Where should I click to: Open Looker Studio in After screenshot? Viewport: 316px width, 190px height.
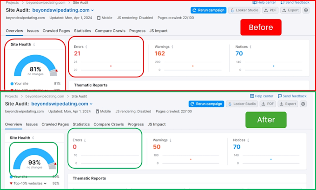[242, 104]
